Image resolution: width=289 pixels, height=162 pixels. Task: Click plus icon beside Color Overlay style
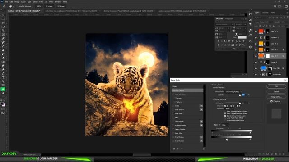pyautogui.click(x=201, y=121)
